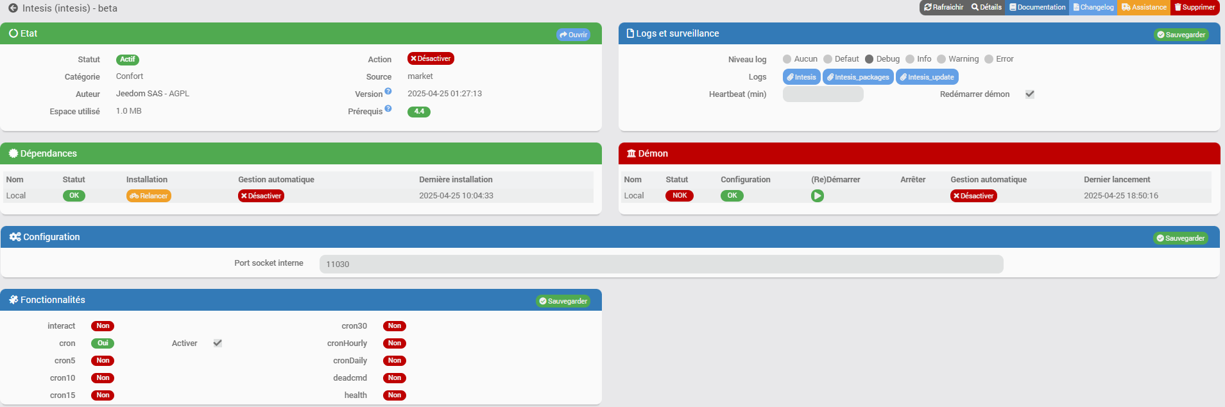Image resolution: width=1225 pixels, height=407 pixels.
Task: Save the Fonctionnalités panel
Action: (x=563, y=301)
